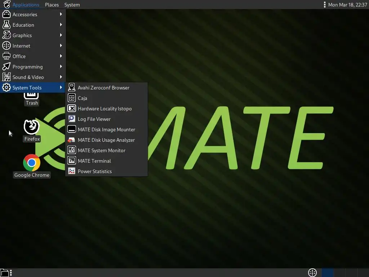Open MATE Disk Image Mounter entry
The width and height of the screenshot is (369, 277).
coord(106,129)
